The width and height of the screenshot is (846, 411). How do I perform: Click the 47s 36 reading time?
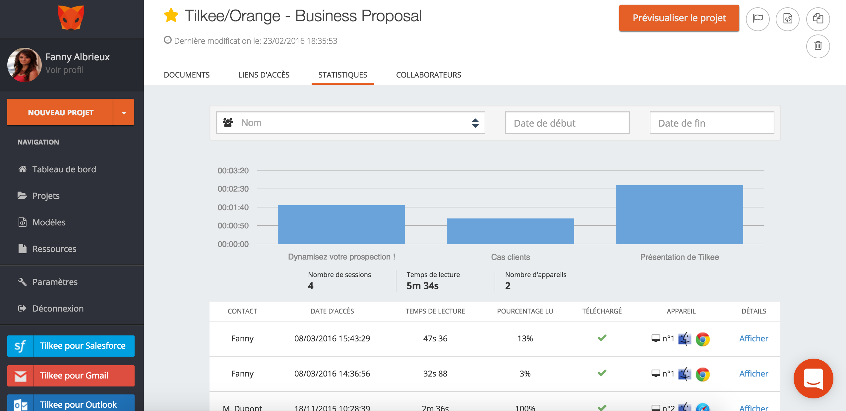point(435,338)
